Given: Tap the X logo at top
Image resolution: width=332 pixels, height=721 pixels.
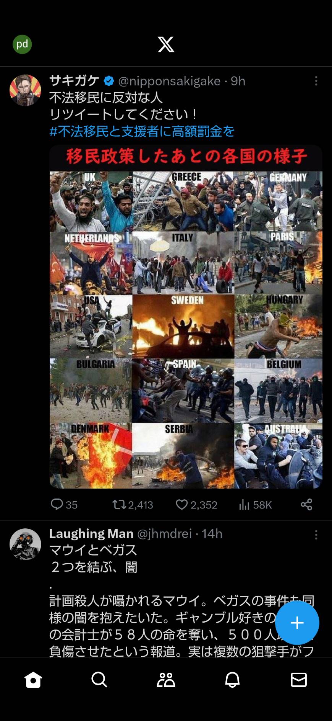Looking at the screenshot, I should point(166,44).
